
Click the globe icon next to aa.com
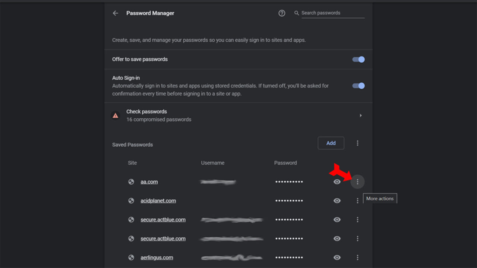coord(131,182)
